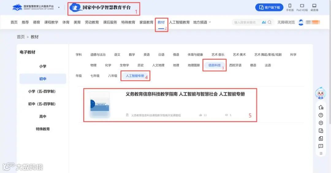Filter by subject 艺术·音乐
Screen dimensions: 331x173
218,55
